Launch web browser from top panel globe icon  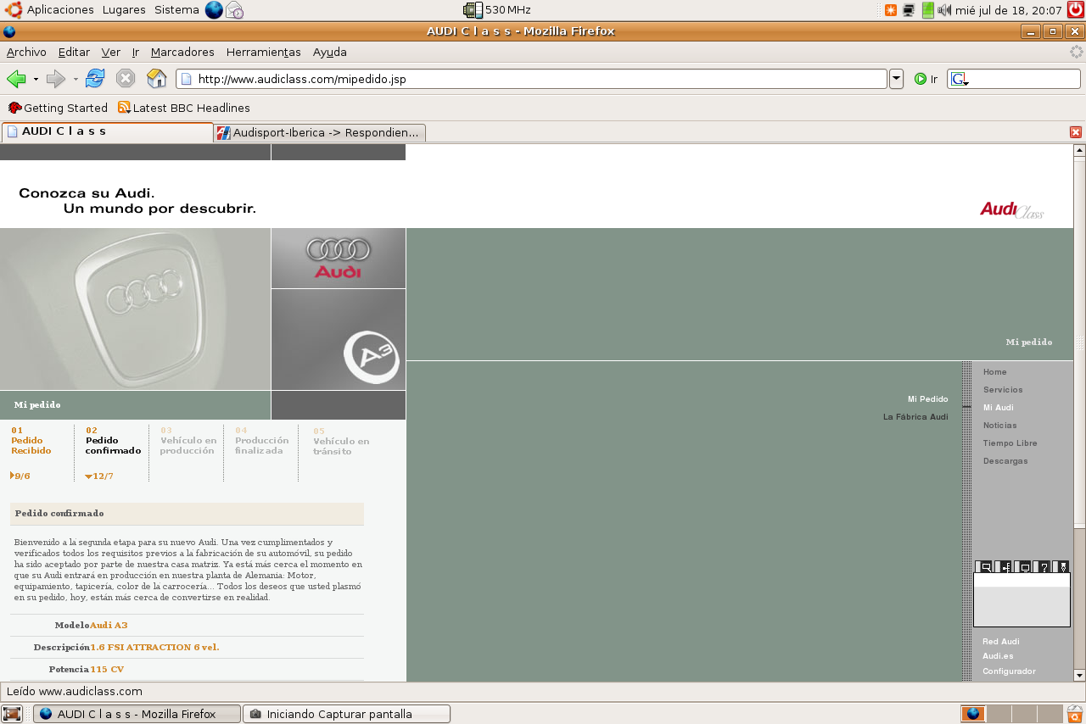(214, 10)
